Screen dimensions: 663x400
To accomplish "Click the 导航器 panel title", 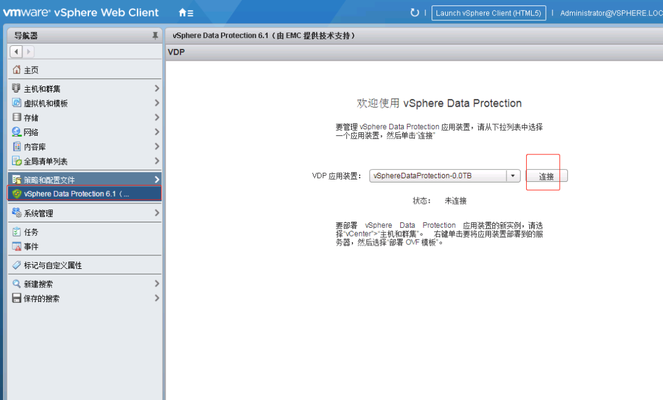I will (26, 36).
